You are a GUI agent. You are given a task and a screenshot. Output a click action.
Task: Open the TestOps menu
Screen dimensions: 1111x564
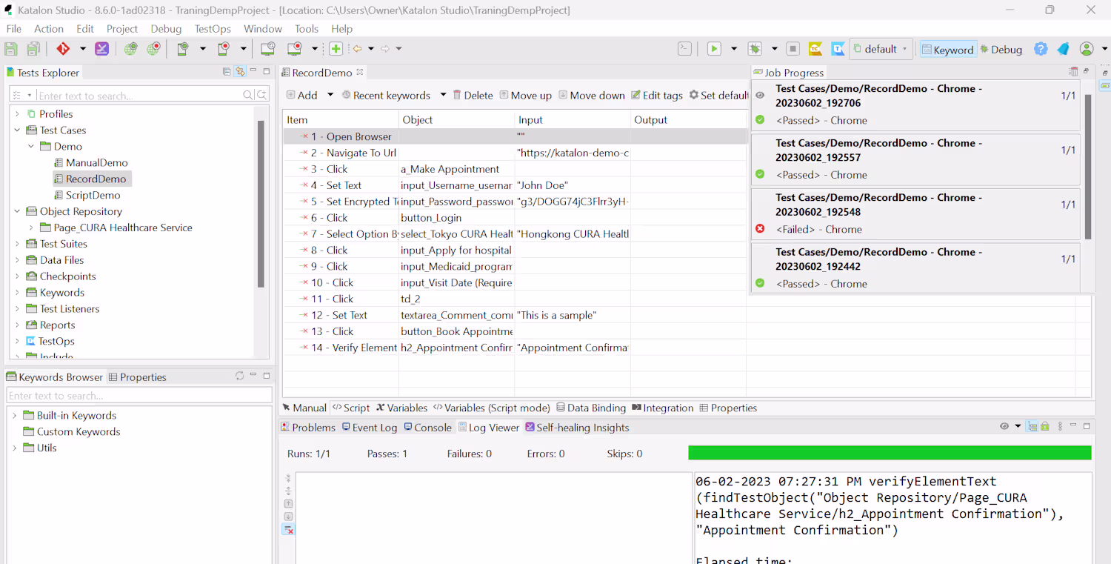coord(213,29)
